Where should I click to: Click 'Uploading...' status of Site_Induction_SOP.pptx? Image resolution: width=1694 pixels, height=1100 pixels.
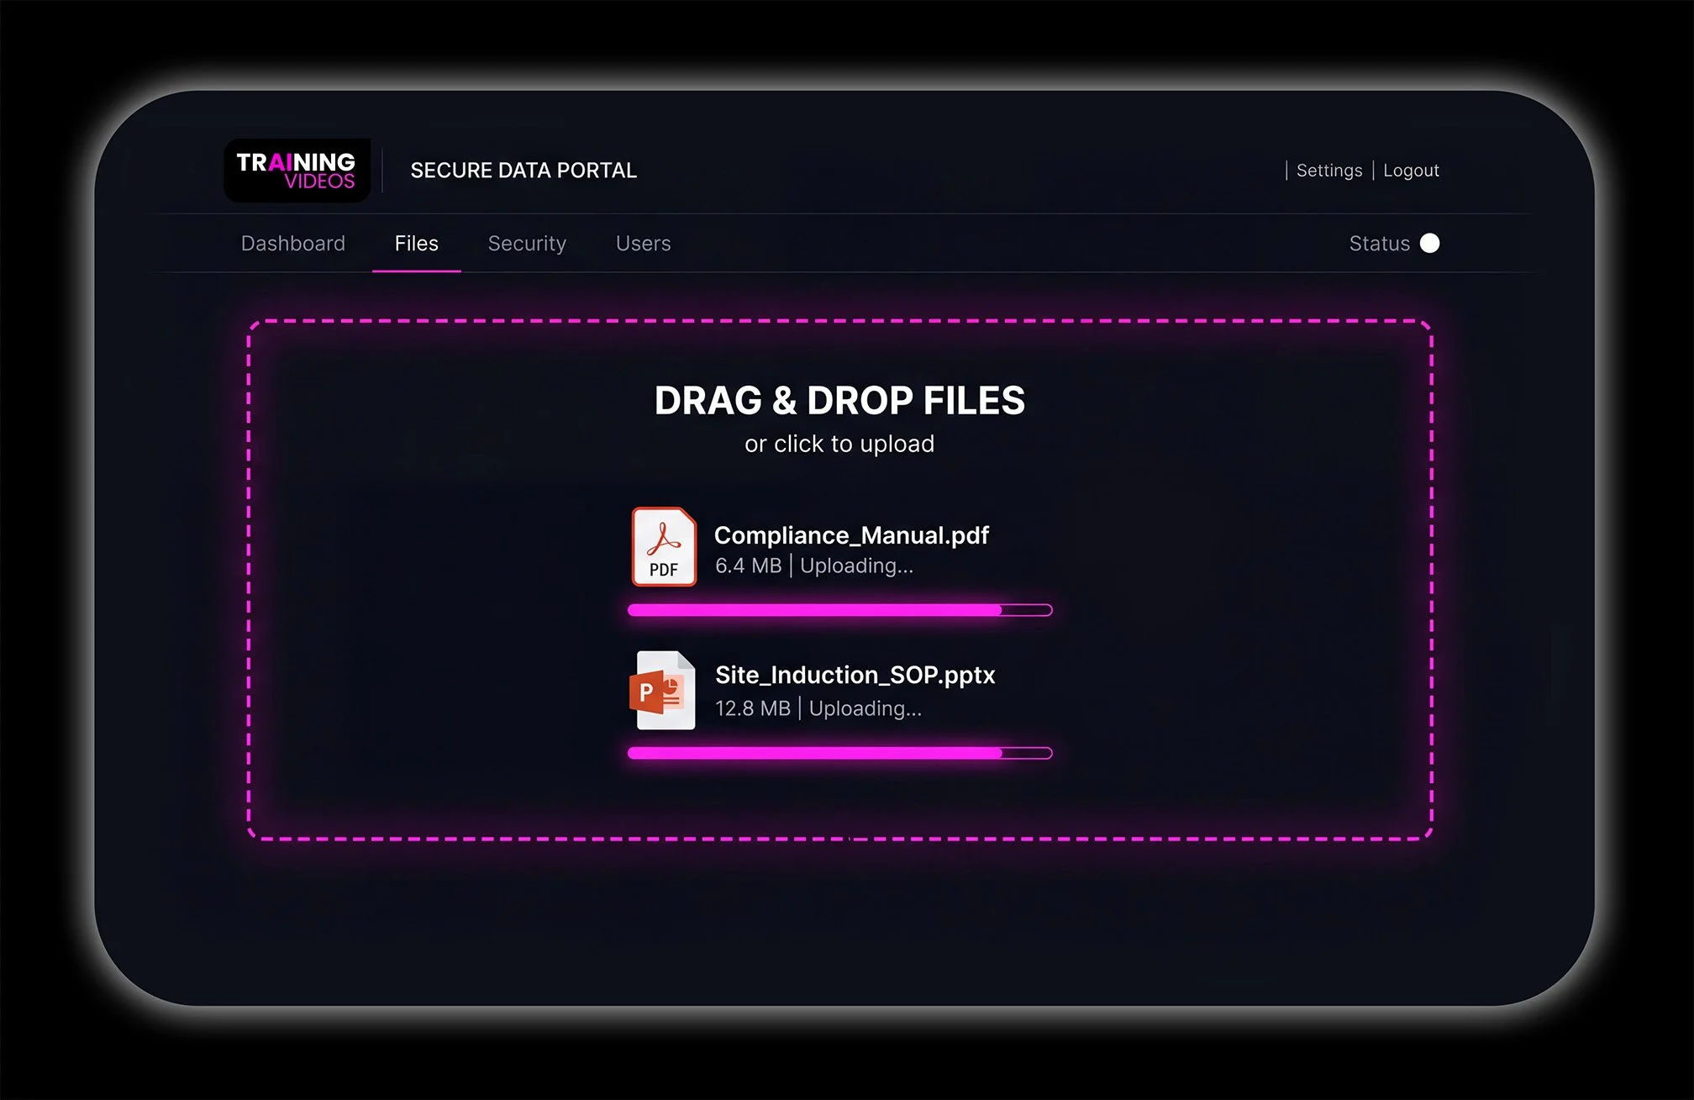865,708
